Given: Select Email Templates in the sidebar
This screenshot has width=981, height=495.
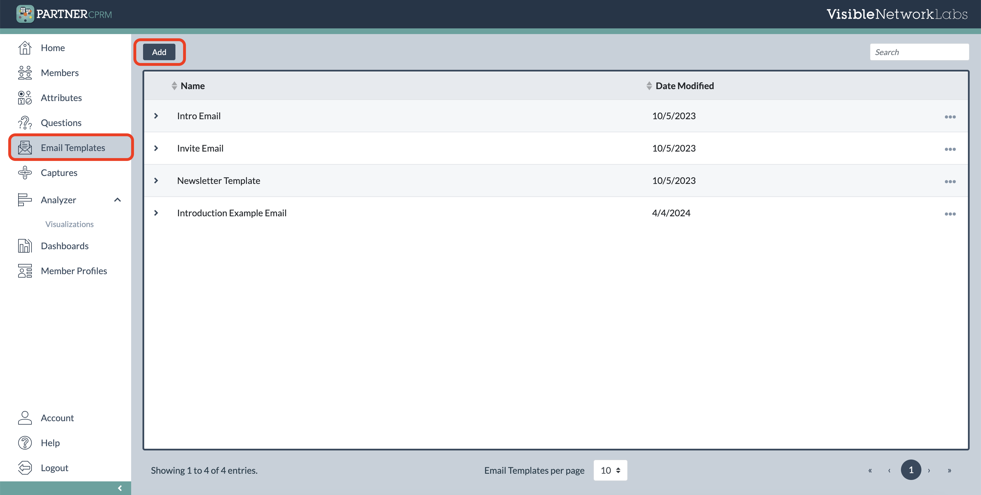Looking at the screenshot, I should [72, 148].
